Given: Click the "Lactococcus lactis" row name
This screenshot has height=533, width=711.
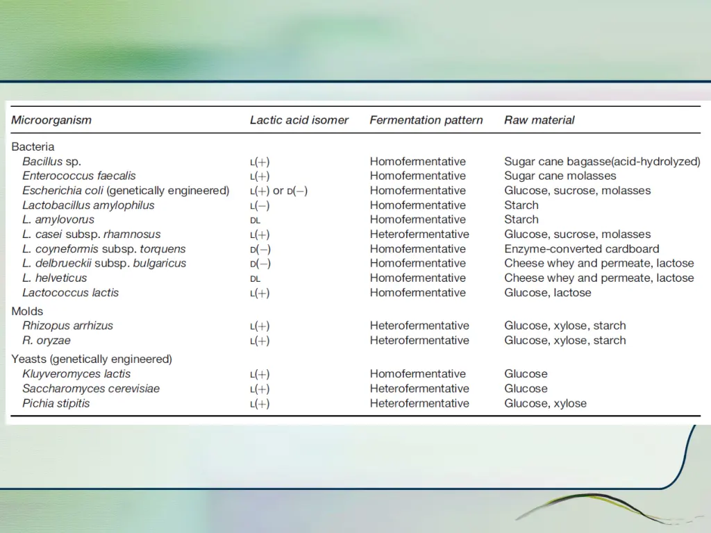Looking at the screenshot, I should (x=70, y=293).
